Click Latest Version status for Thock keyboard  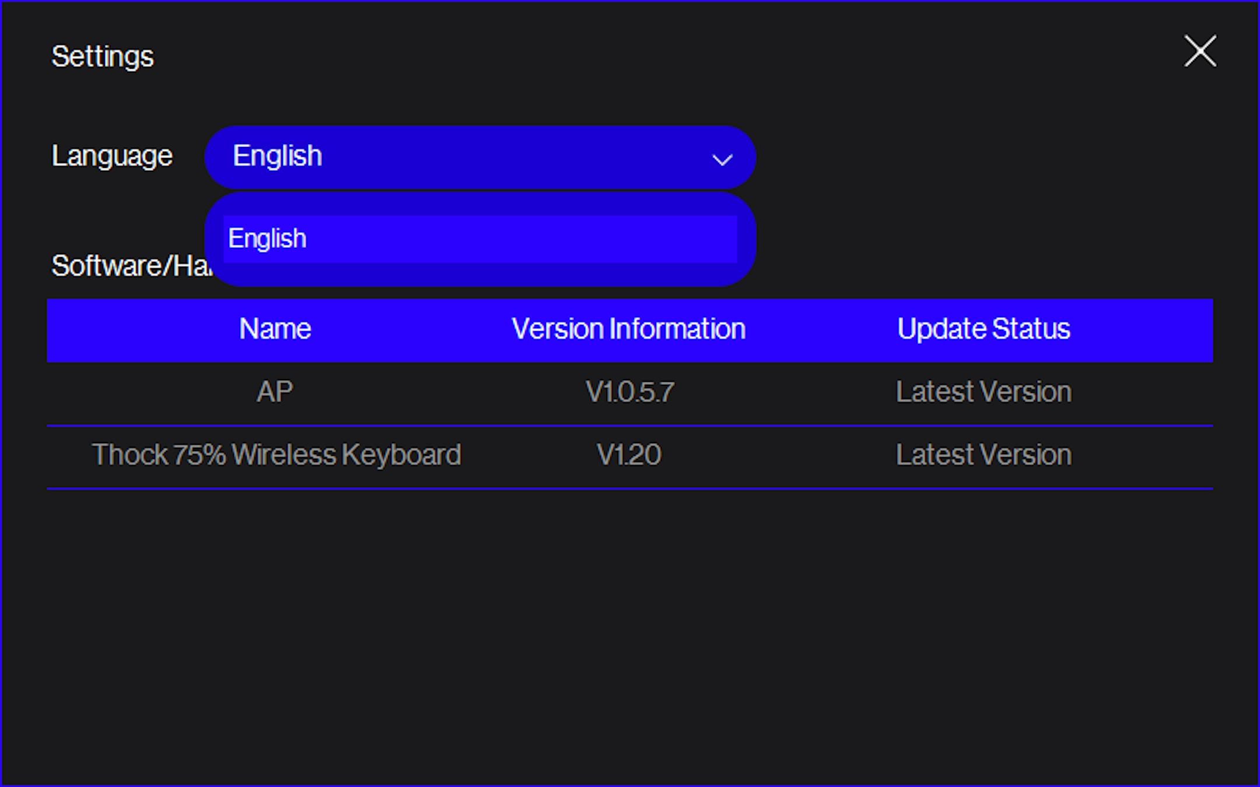[984, 455]
